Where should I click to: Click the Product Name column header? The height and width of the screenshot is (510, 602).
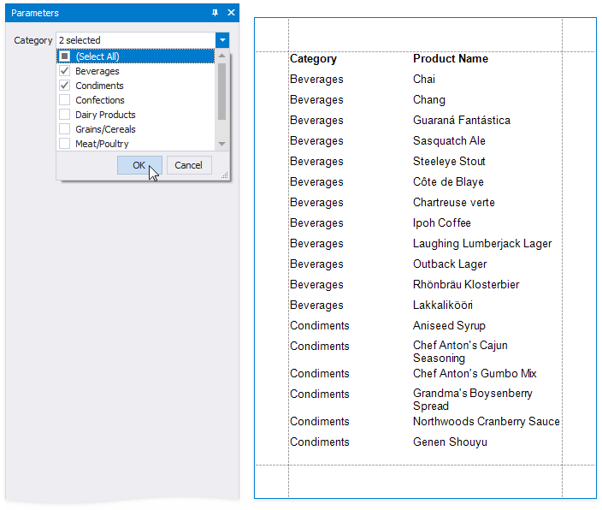(x=451, y=59)
